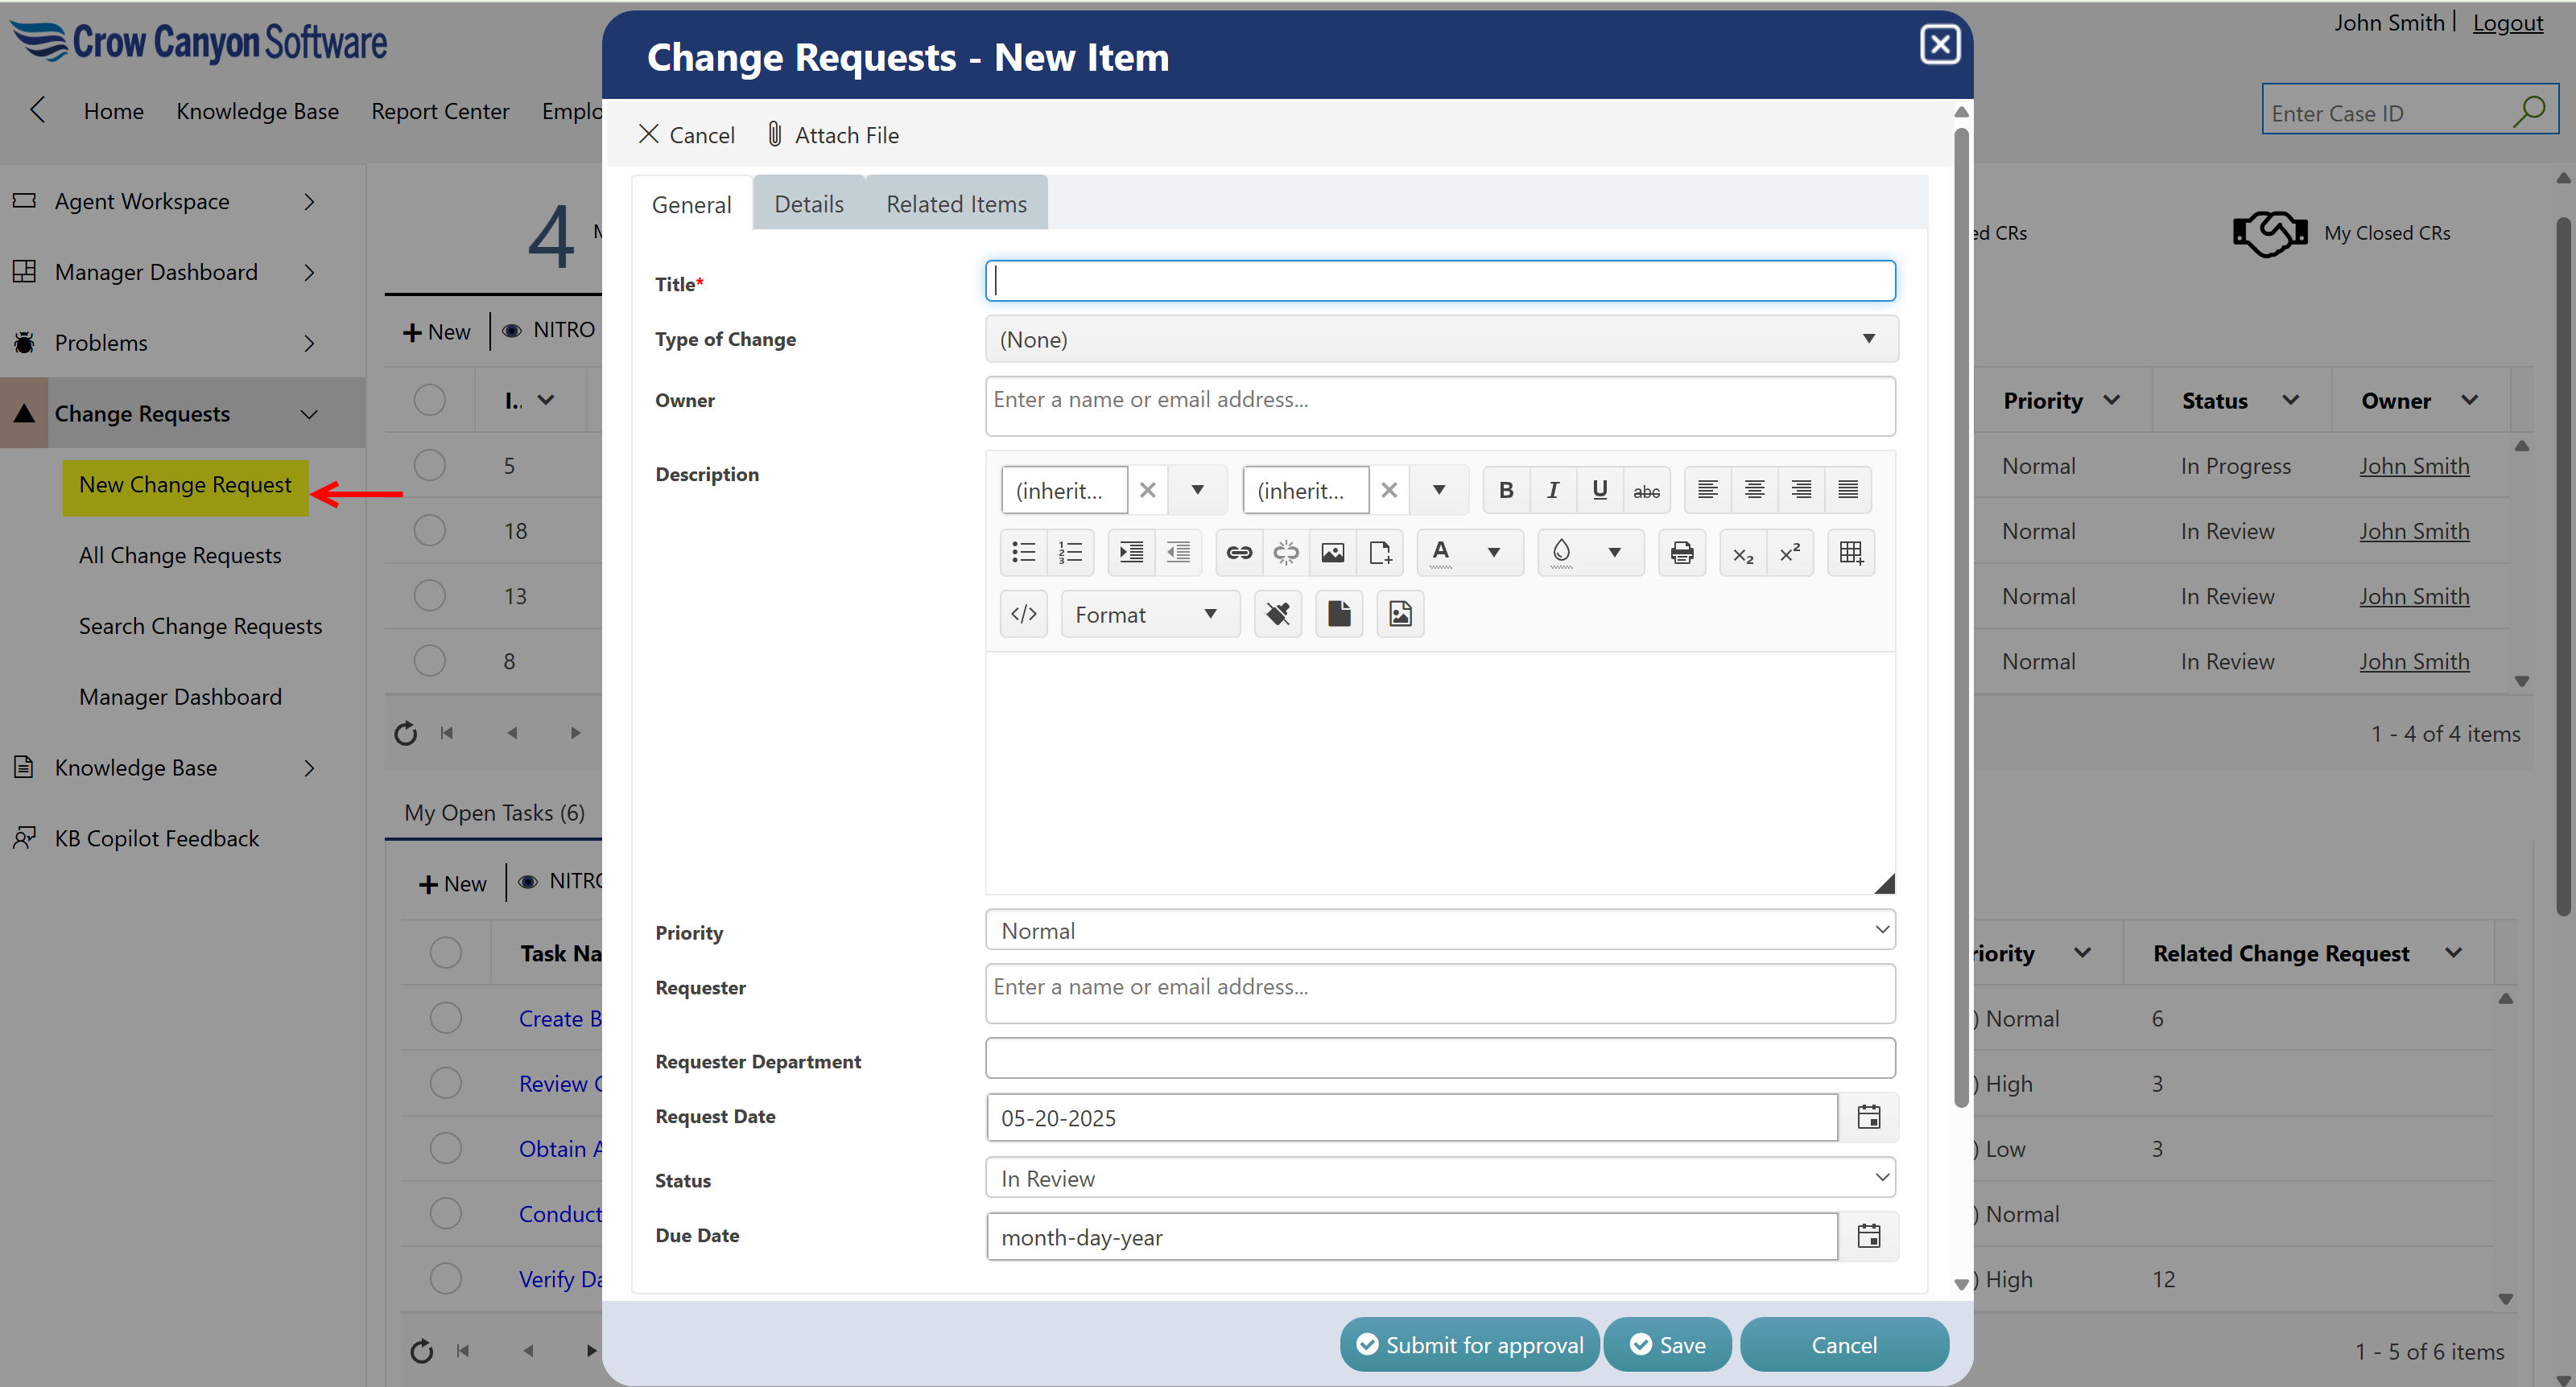Switch to the Details tab
Viewport: 2576px width, 1387px height.
(x=808, y=204)
